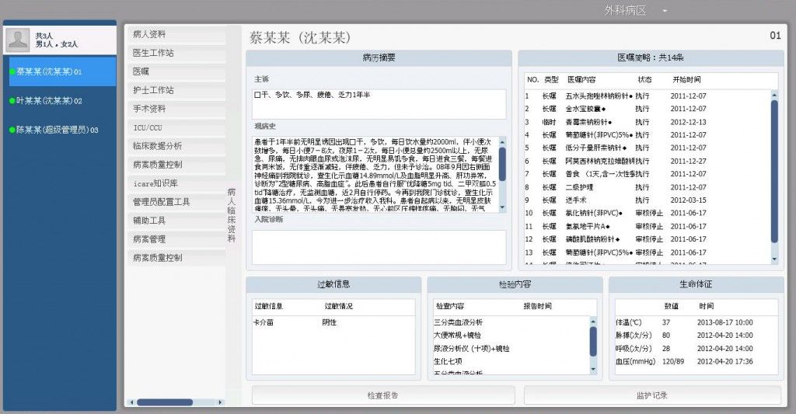Click down arrow of 医嘱简略 list scrollbar
This screenshot has height=414, width=796.
tap(774, 259)
